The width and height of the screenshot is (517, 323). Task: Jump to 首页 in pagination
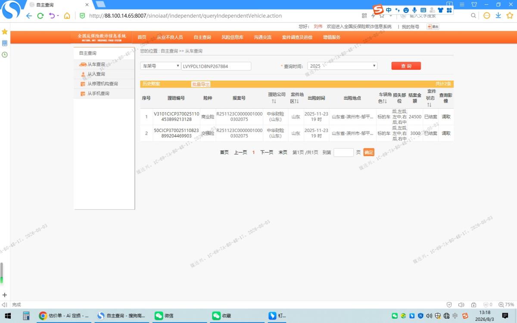click(x=224, y=152)
